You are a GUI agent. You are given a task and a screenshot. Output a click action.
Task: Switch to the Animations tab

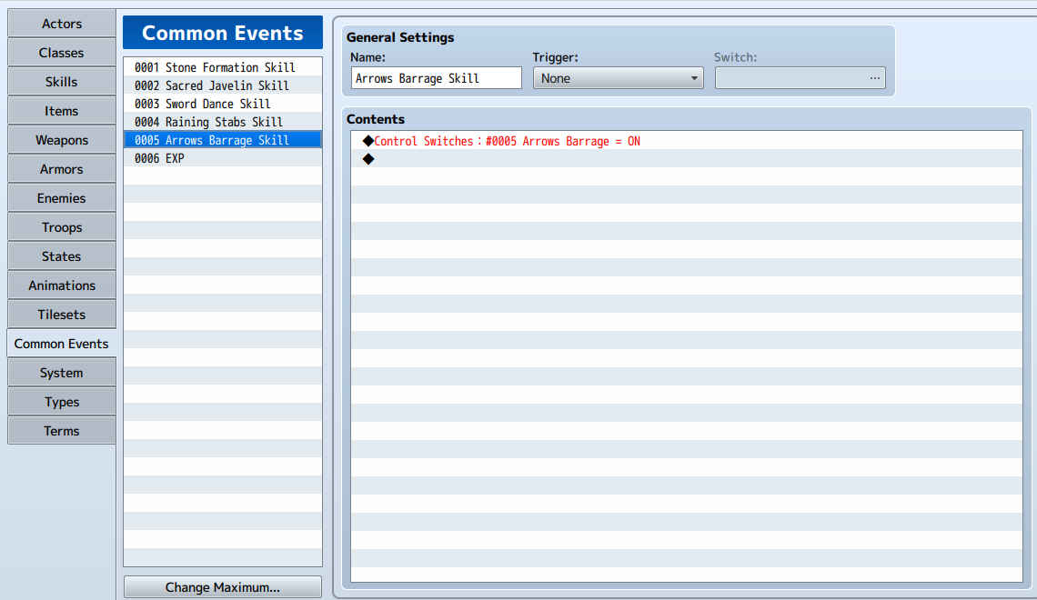coord(62,285)
